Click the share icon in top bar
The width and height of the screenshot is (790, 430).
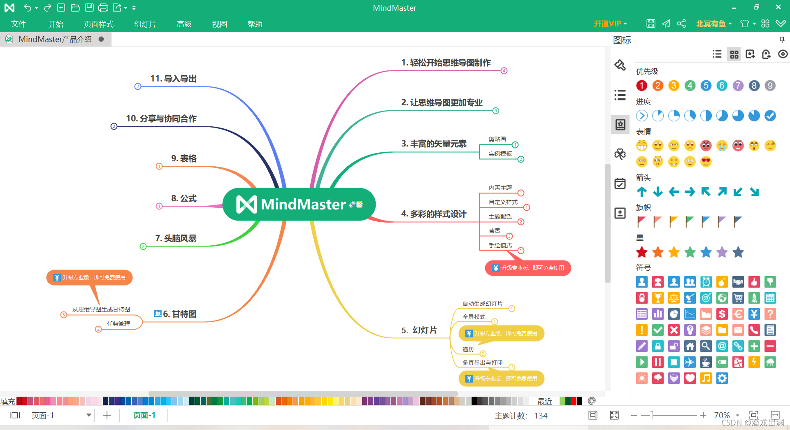[x=681, y=24]
